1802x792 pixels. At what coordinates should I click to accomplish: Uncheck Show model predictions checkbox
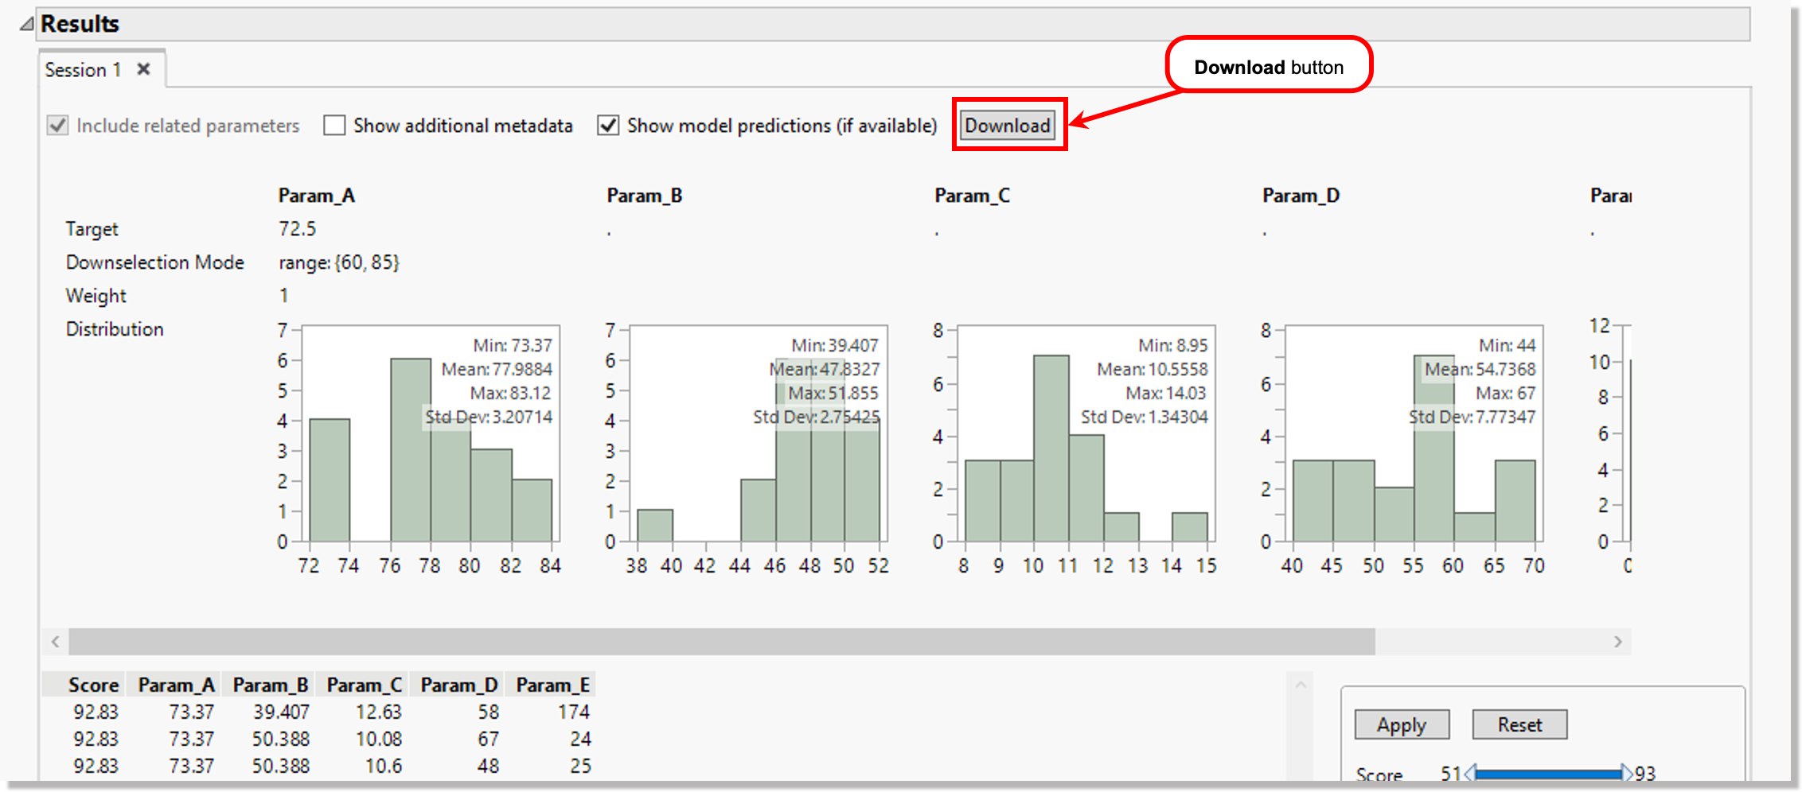pos(608,126)
